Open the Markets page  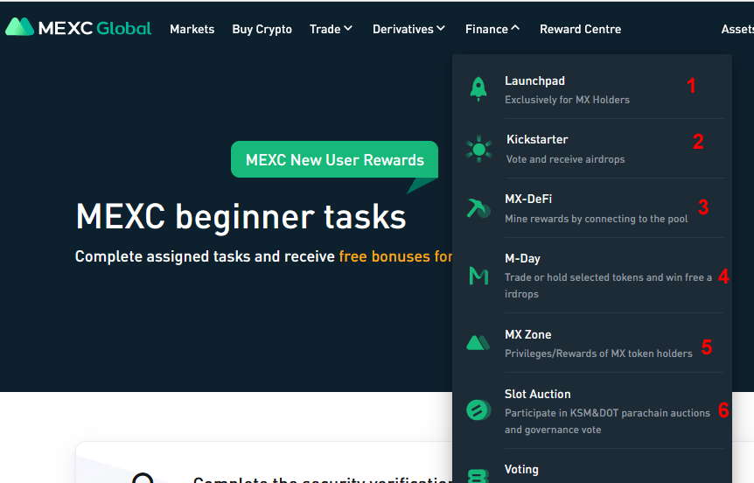click(x=192, y=29)
